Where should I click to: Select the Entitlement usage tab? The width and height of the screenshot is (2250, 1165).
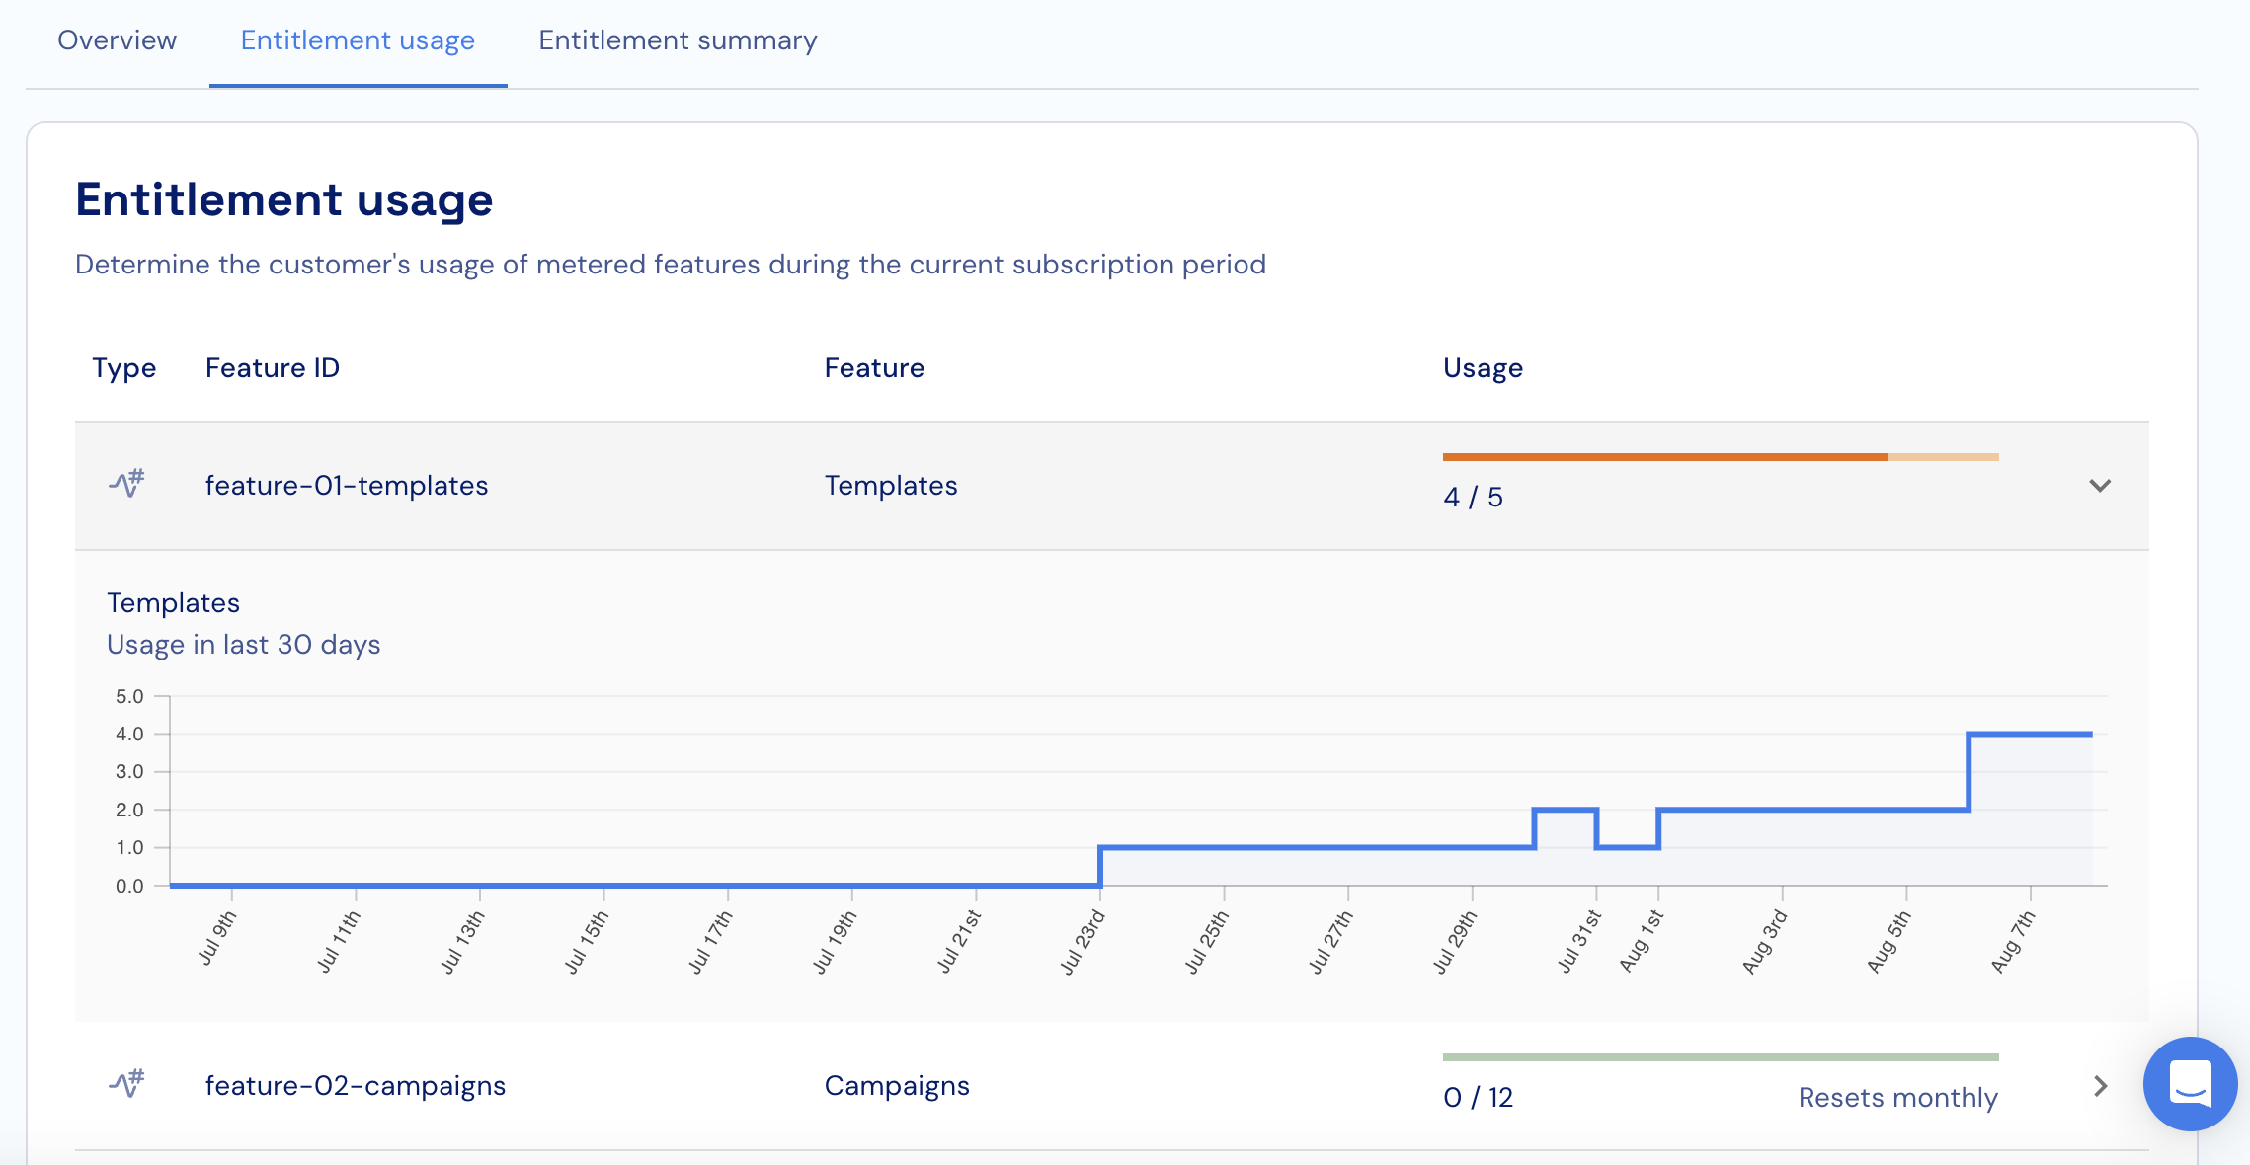point(358,40)
